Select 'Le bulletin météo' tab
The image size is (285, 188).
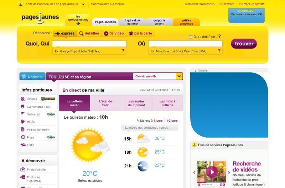74,103
